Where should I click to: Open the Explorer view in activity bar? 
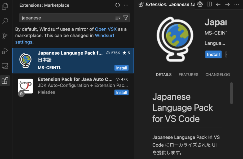tap(5, 6)
